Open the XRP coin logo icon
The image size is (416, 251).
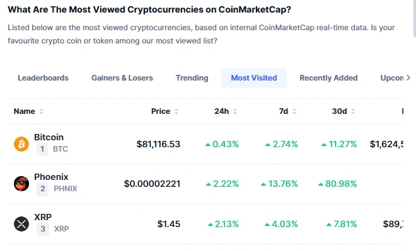coord(21,224)
